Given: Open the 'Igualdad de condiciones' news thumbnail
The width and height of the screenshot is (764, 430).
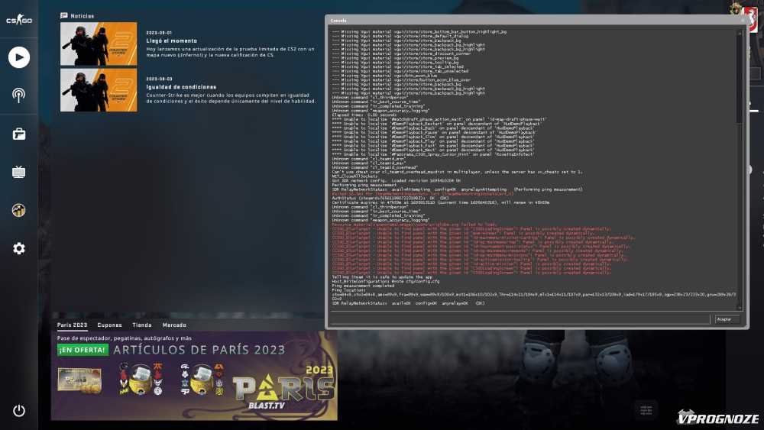Looking at the screenshot, I should click(x=99, y=90).
